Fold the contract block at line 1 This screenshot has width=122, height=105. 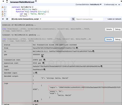point(6,7)
